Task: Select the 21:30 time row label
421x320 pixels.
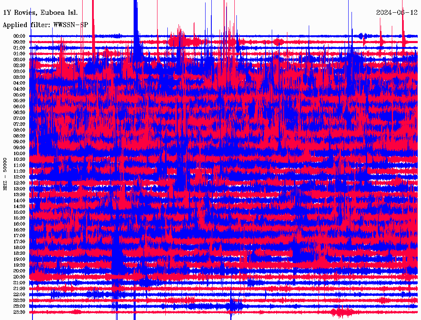Action: point(19,288)
